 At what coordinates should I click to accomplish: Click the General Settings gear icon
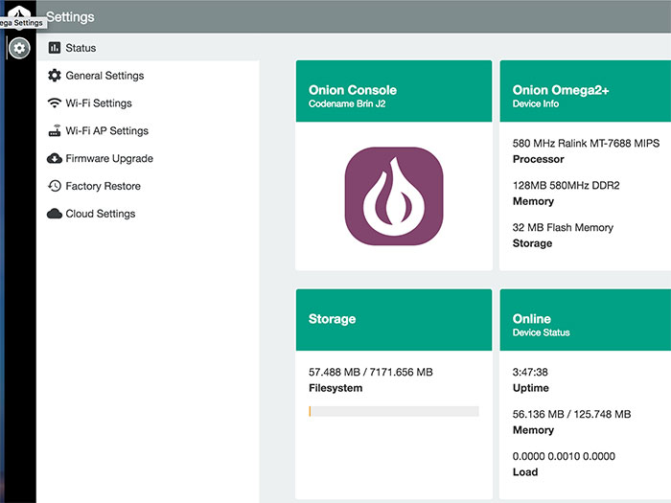click(x=55, y=76)
